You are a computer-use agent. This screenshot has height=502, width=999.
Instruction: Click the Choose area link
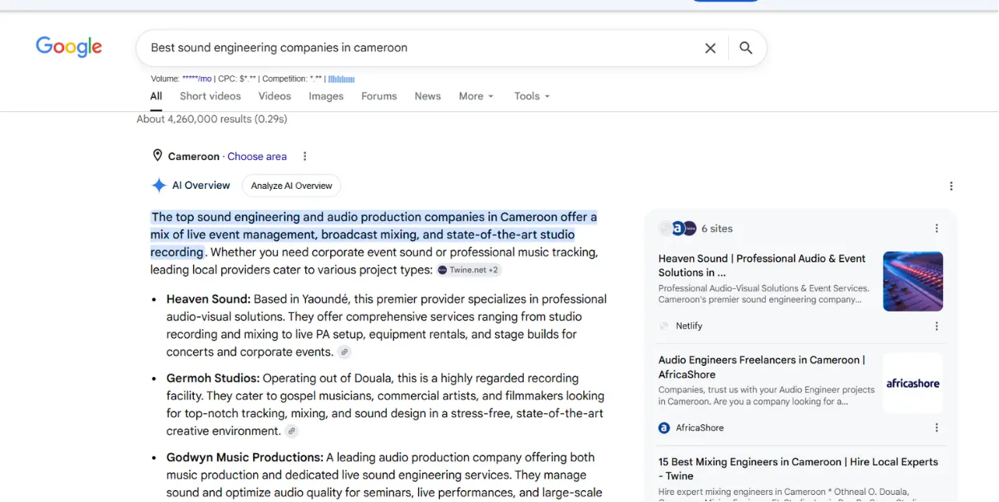pos(257,156)
